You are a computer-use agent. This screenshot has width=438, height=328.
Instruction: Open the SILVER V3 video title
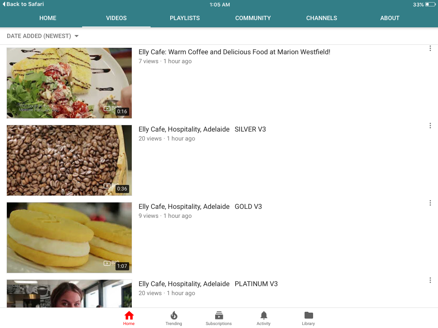(202, 129)
